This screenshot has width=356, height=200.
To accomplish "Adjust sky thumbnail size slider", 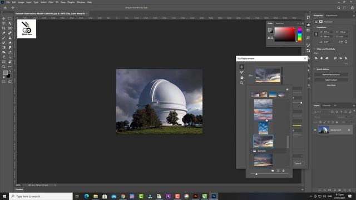I will [x=256, y=174].
